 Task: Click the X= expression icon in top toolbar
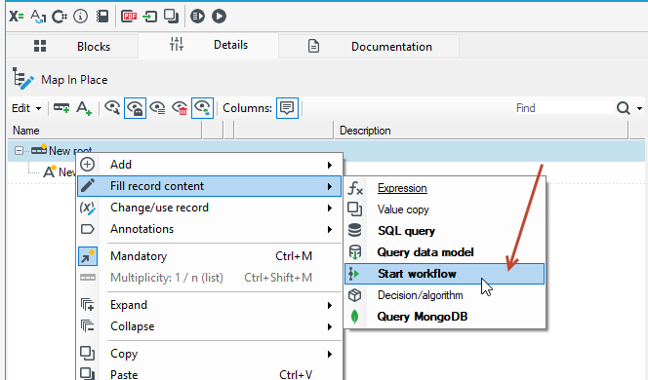tap(17, 17)
